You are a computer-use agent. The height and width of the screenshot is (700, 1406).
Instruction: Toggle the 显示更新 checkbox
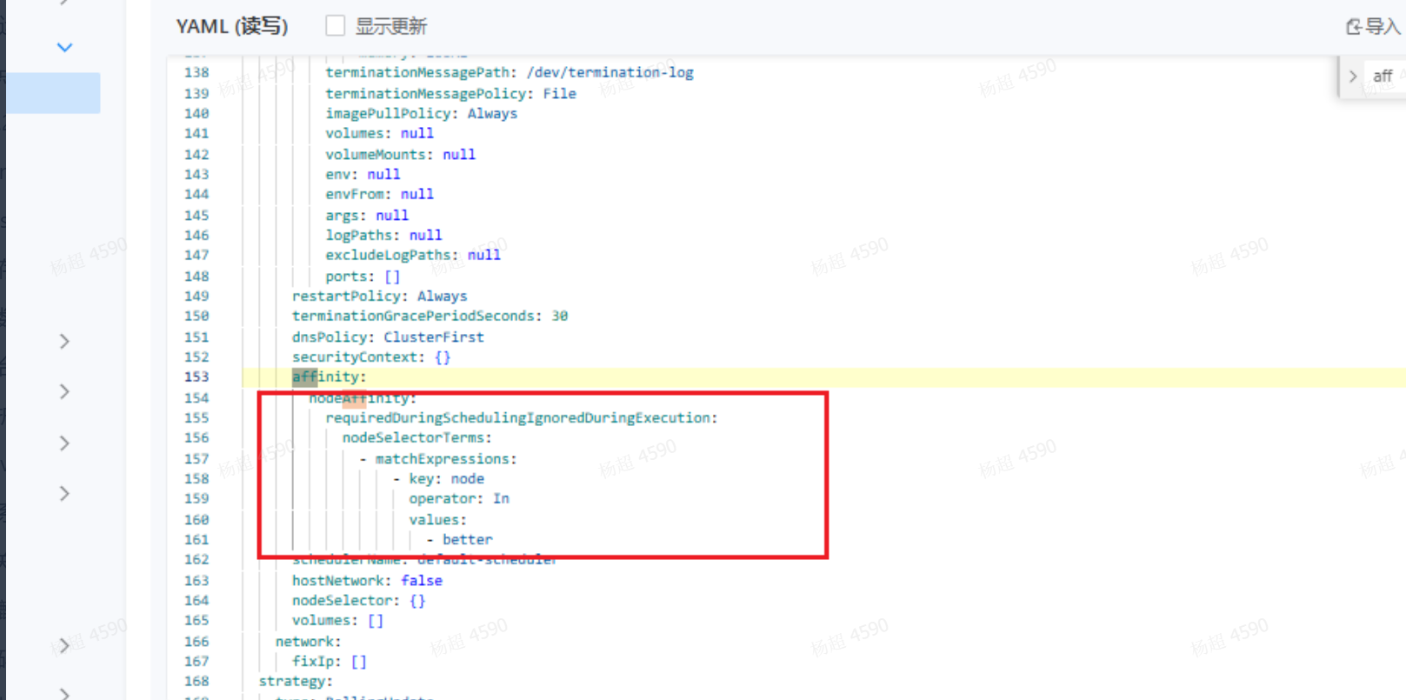pos(335,26)
